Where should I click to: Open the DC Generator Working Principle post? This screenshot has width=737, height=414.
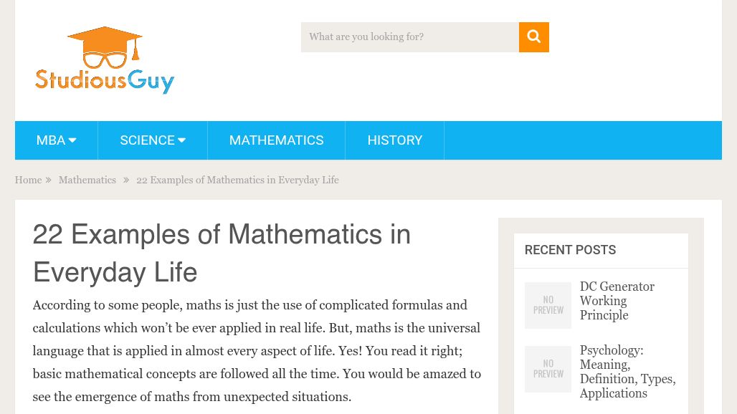pyautogui.click(x=617, y=301)
